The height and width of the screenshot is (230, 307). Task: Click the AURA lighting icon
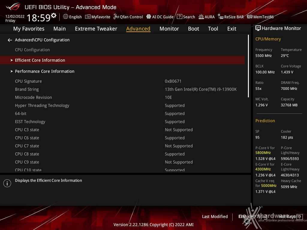click(201, 17)
